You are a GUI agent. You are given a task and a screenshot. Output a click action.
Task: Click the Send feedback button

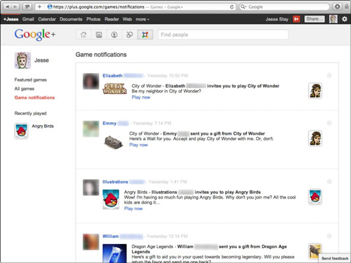(335, 258)
